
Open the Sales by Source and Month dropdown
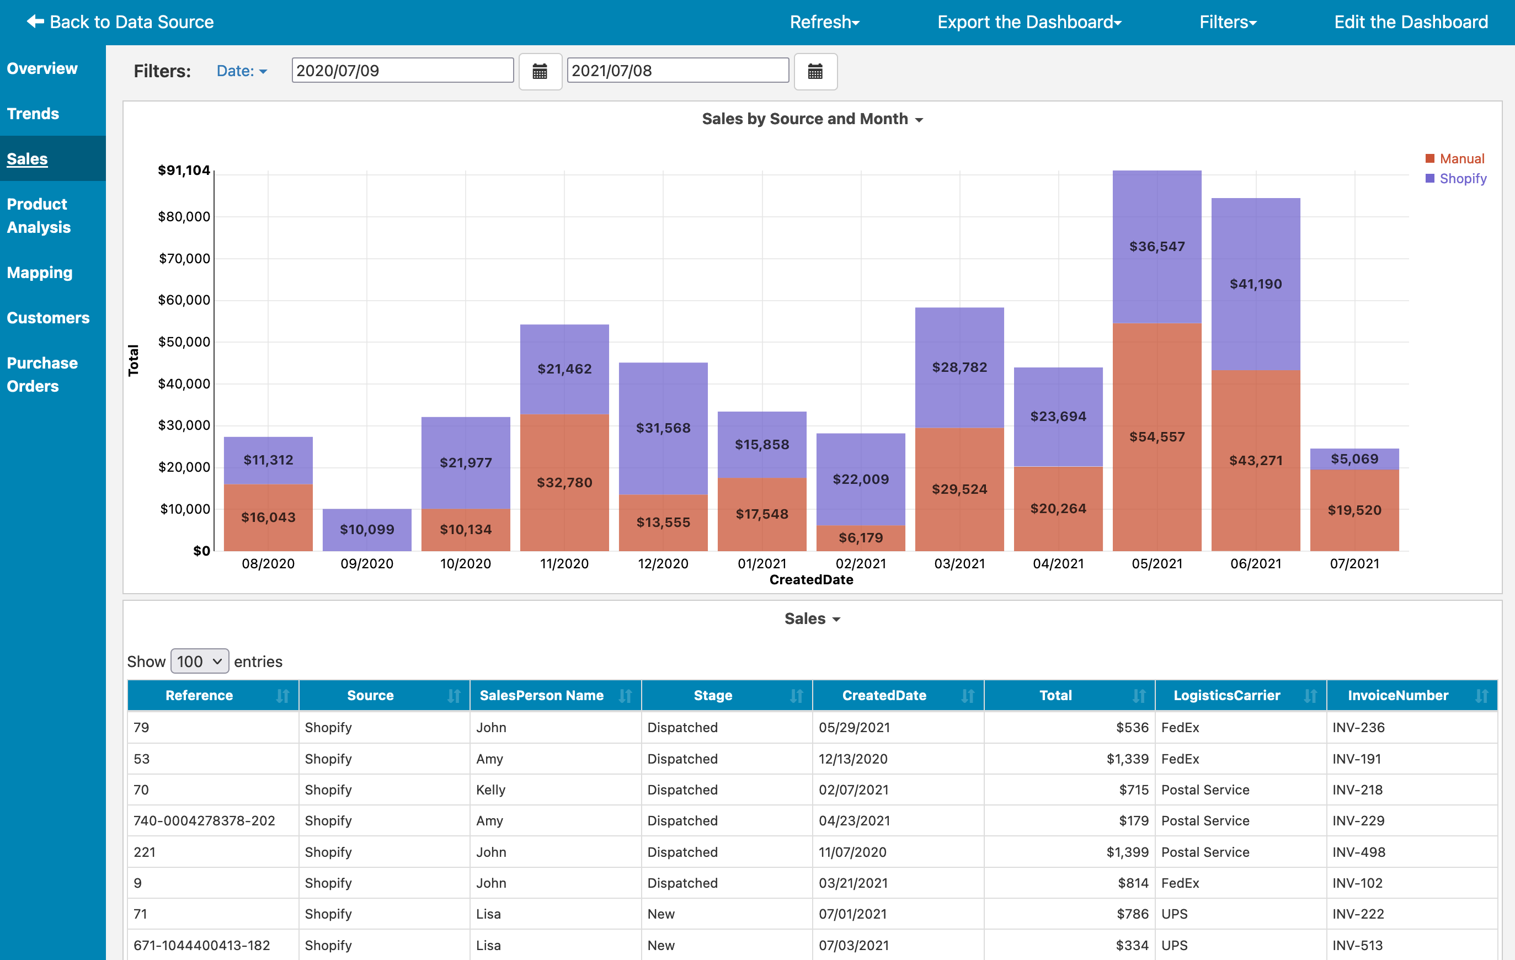(x=812, y=119)
